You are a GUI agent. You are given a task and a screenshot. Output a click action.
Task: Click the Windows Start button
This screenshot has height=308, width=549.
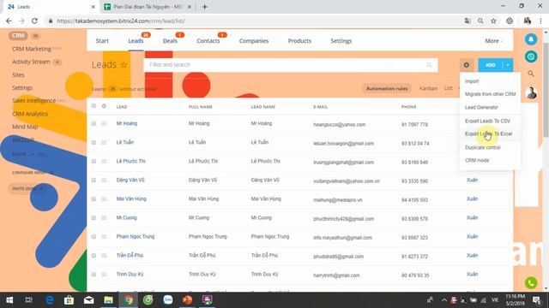pyautogui.click(x=9, y=300)
